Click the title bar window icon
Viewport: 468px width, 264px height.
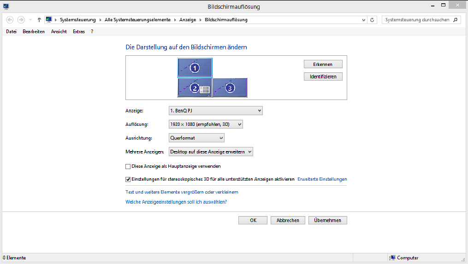pyautogui.click(x=6, y=6)
